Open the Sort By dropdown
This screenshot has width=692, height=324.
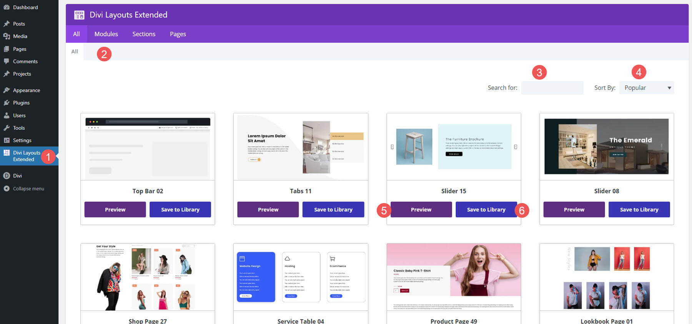(x=646, y=88)
